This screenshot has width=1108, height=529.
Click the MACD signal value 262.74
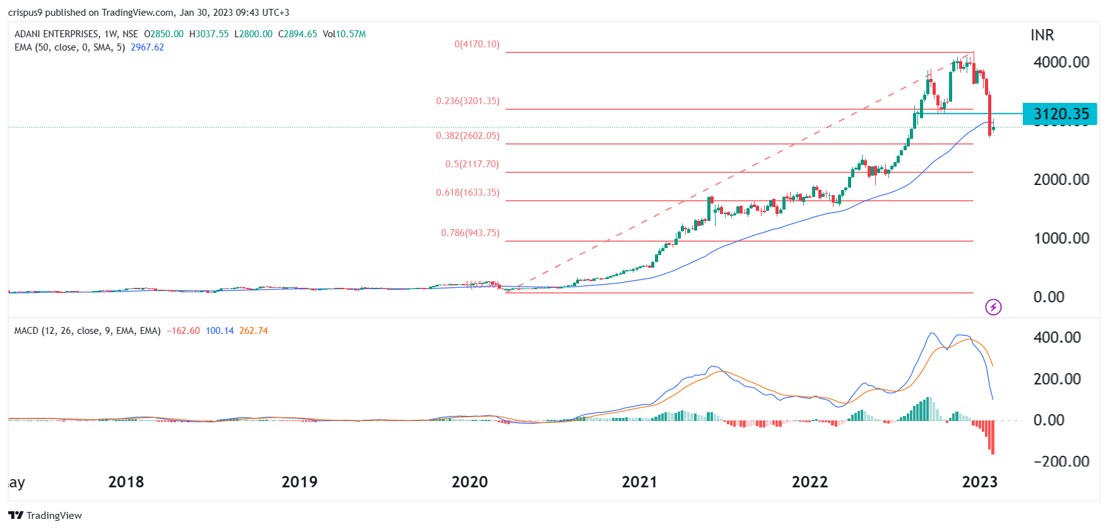point(254,331)
